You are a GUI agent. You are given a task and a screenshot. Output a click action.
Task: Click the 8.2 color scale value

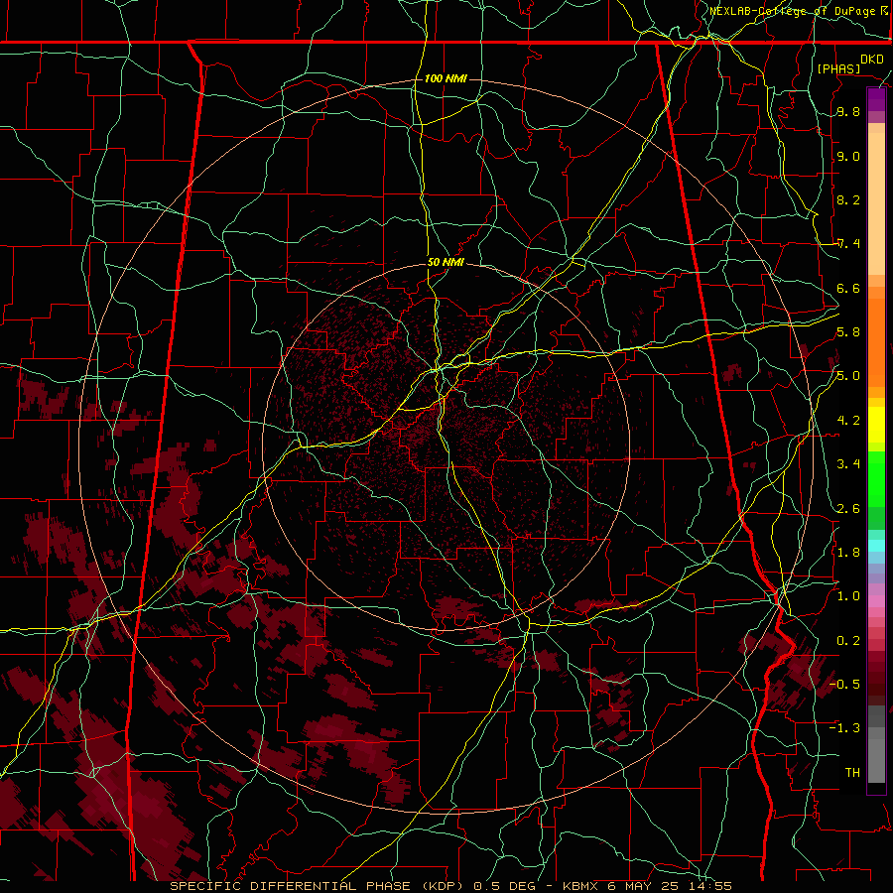(x=848, y=199)
